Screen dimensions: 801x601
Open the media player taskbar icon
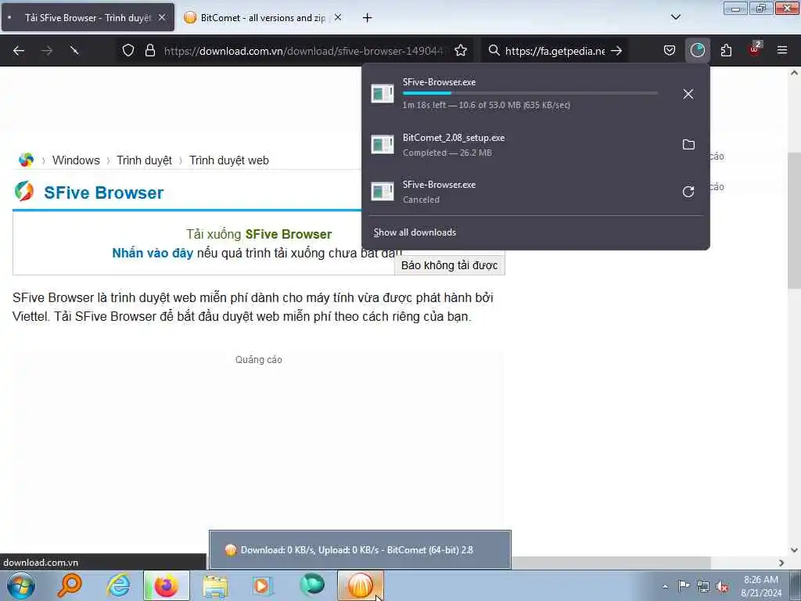pyautogui.click(x=264, y=585)
